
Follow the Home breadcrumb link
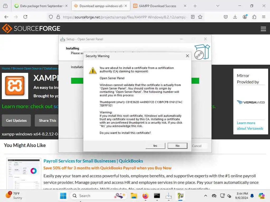[6, 68]
